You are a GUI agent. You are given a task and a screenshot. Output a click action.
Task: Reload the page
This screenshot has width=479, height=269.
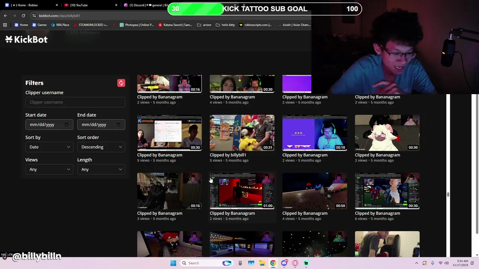(x=23, y=16)
